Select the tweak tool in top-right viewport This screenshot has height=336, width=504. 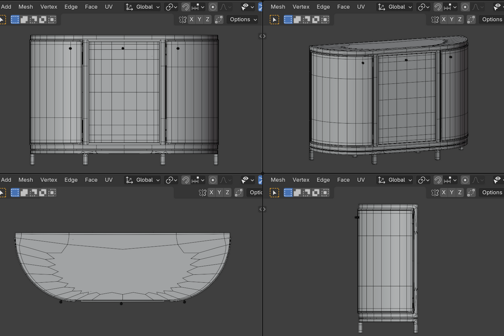274,20
